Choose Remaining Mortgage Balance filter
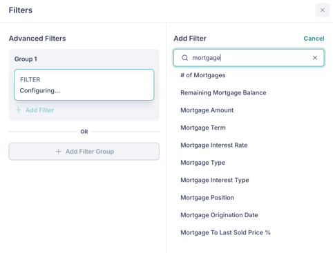 point(223,92)
